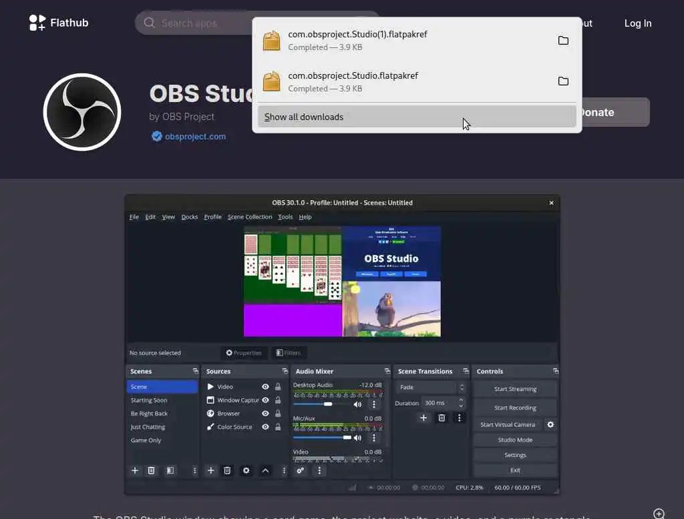Select the com.obsproject.Studio(1).flatpakref download entry
This screenshot has height=519, width=684.
click(x=417, y=41)
